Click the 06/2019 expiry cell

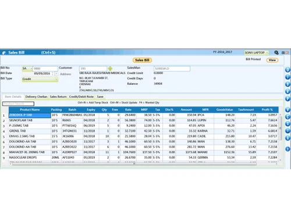pyautogui.click(x=91, y=126)
